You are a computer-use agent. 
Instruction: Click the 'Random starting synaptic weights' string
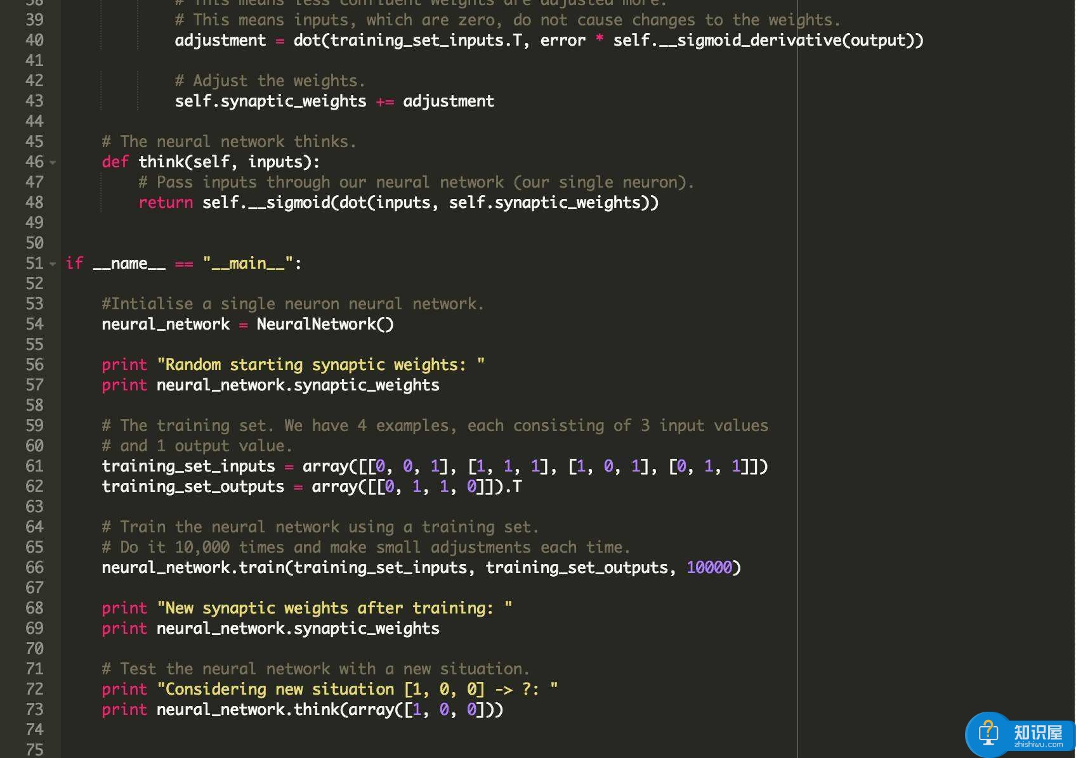320,364
